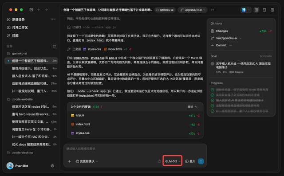Open task 调整首页 hero 在 13 寸和移
The width and height of the screenshot is (284, 176).
pos(31,129)
